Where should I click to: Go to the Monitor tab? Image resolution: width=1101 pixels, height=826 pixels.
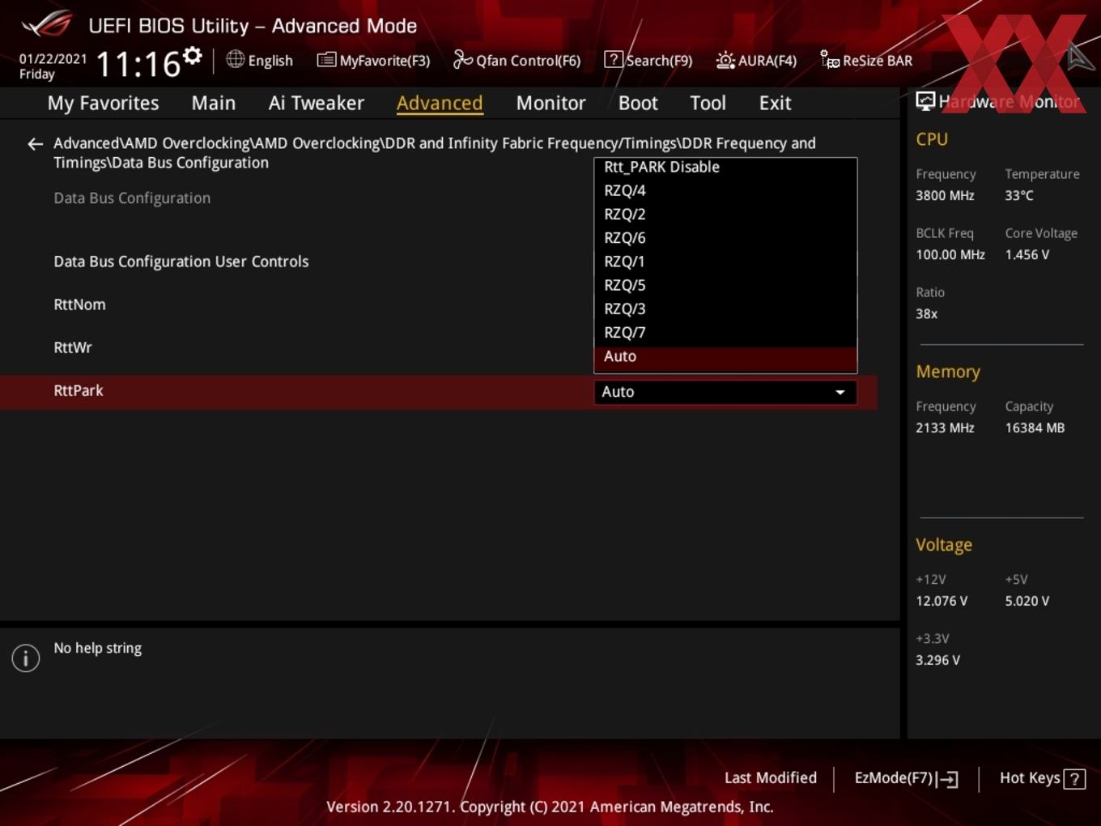(x=550, y=103)
